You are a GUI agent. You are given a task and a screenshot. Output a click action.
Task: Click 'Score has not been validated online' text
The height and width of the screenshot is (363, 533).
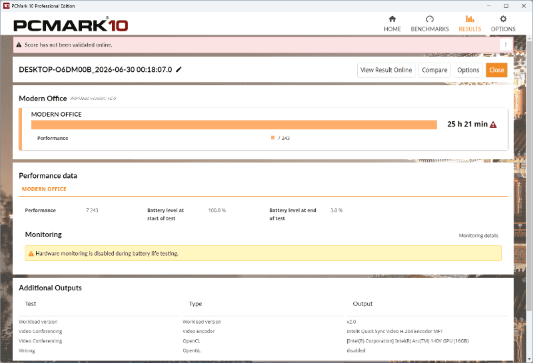69,45
